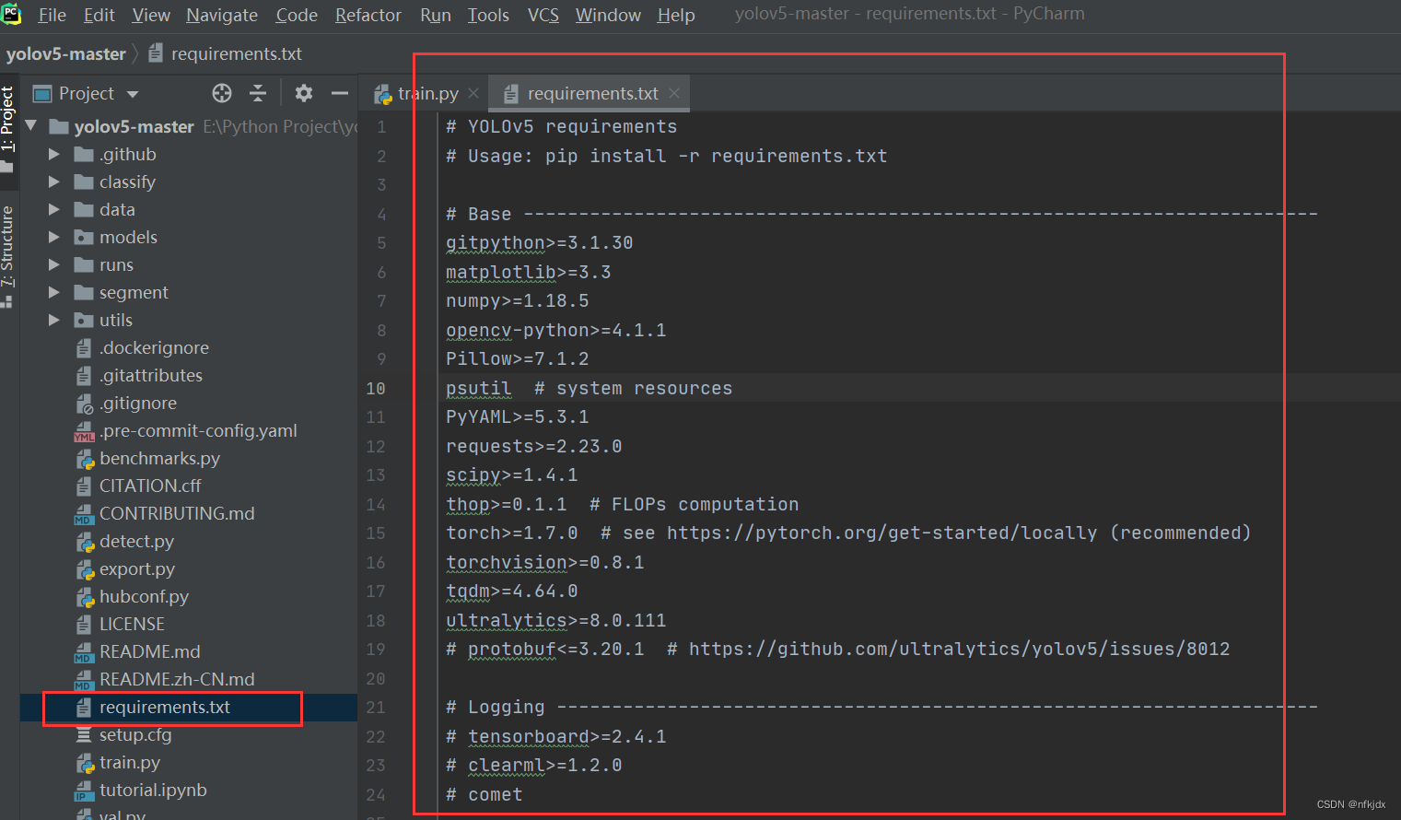
Task: Click the github issues URL on line 19
Action: (959, 649)
